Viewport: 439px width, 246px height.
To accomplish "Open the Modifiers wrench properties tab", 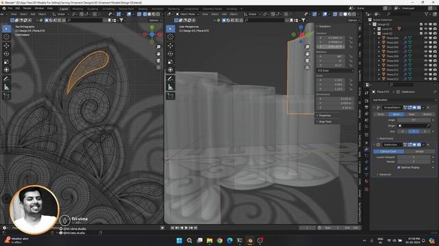I will 366,150.
